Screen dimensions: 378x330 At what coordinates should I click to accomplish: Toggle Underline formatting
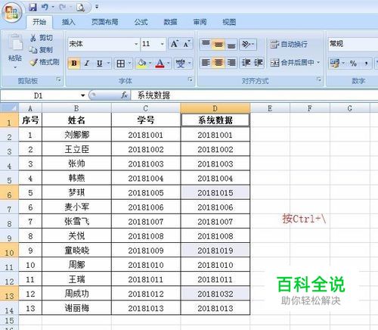[100, 63]
